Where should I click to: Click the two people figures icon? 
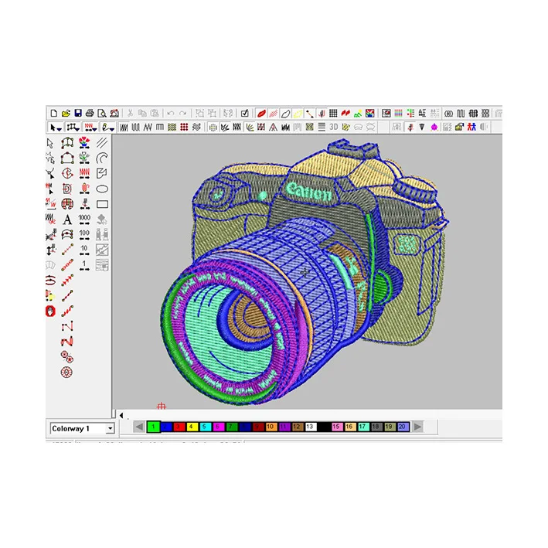click(471, 128)
